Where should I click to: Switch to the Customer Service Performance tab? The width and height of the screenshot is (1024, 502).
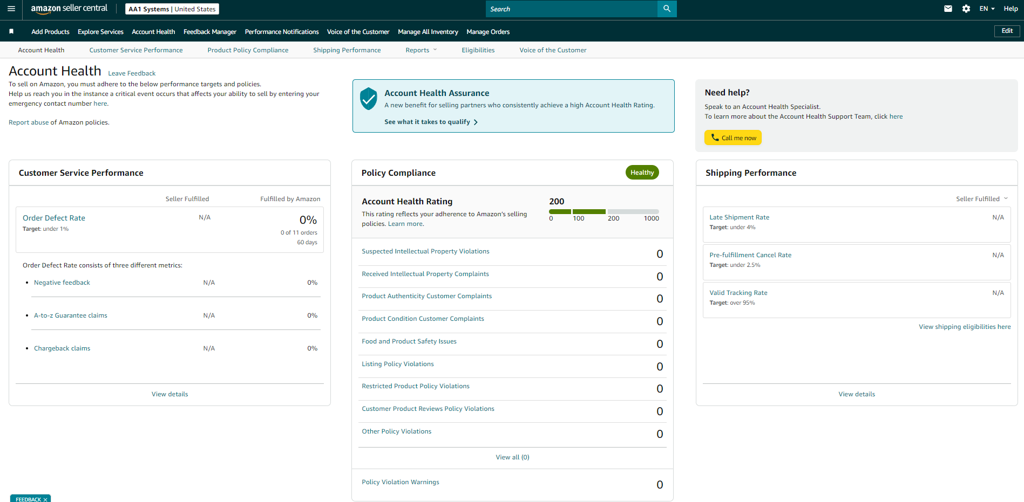tap(136, 50)
